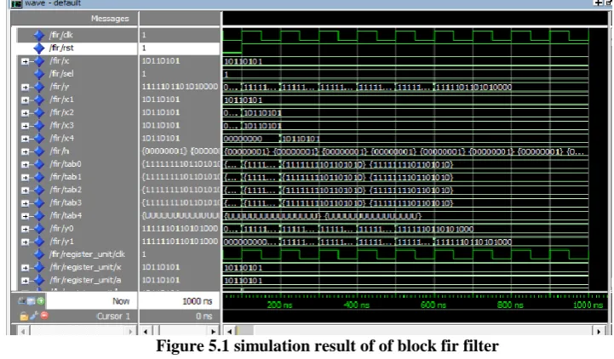Click the diamond icon next to /fir/x4
This screenshot has width=614, height=359.
click(x=39, y=139)
